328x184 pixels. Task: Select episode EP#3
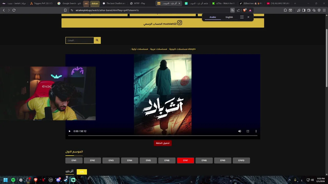[x=111, y=160]
